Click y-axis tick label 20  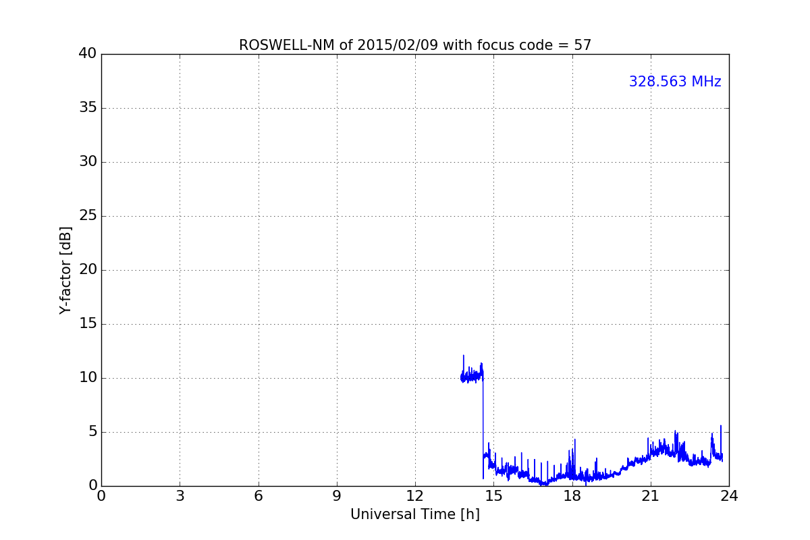click(x=88, y=270)
